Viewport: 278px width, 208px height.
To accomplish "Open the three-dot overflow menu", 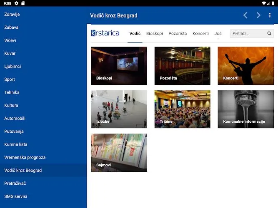I will (270, 15).
